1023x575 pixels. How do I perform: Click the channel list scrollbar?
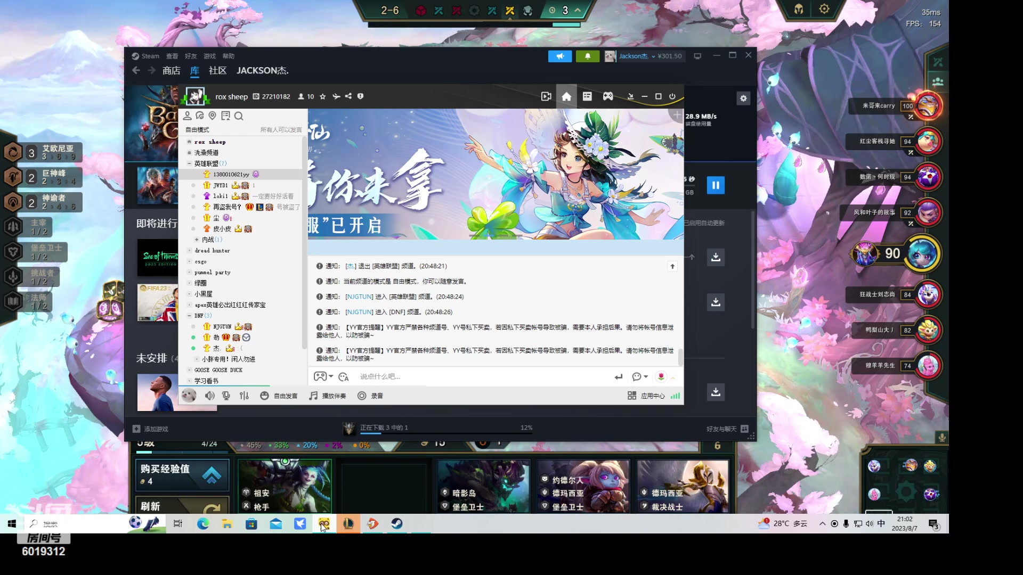(304, 243)
